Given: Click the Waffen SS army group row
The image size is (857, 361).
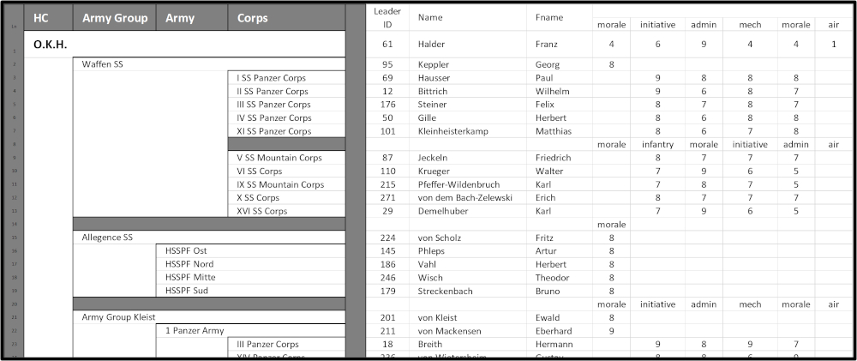Looking at the screenshot, I should pos(104,64).
